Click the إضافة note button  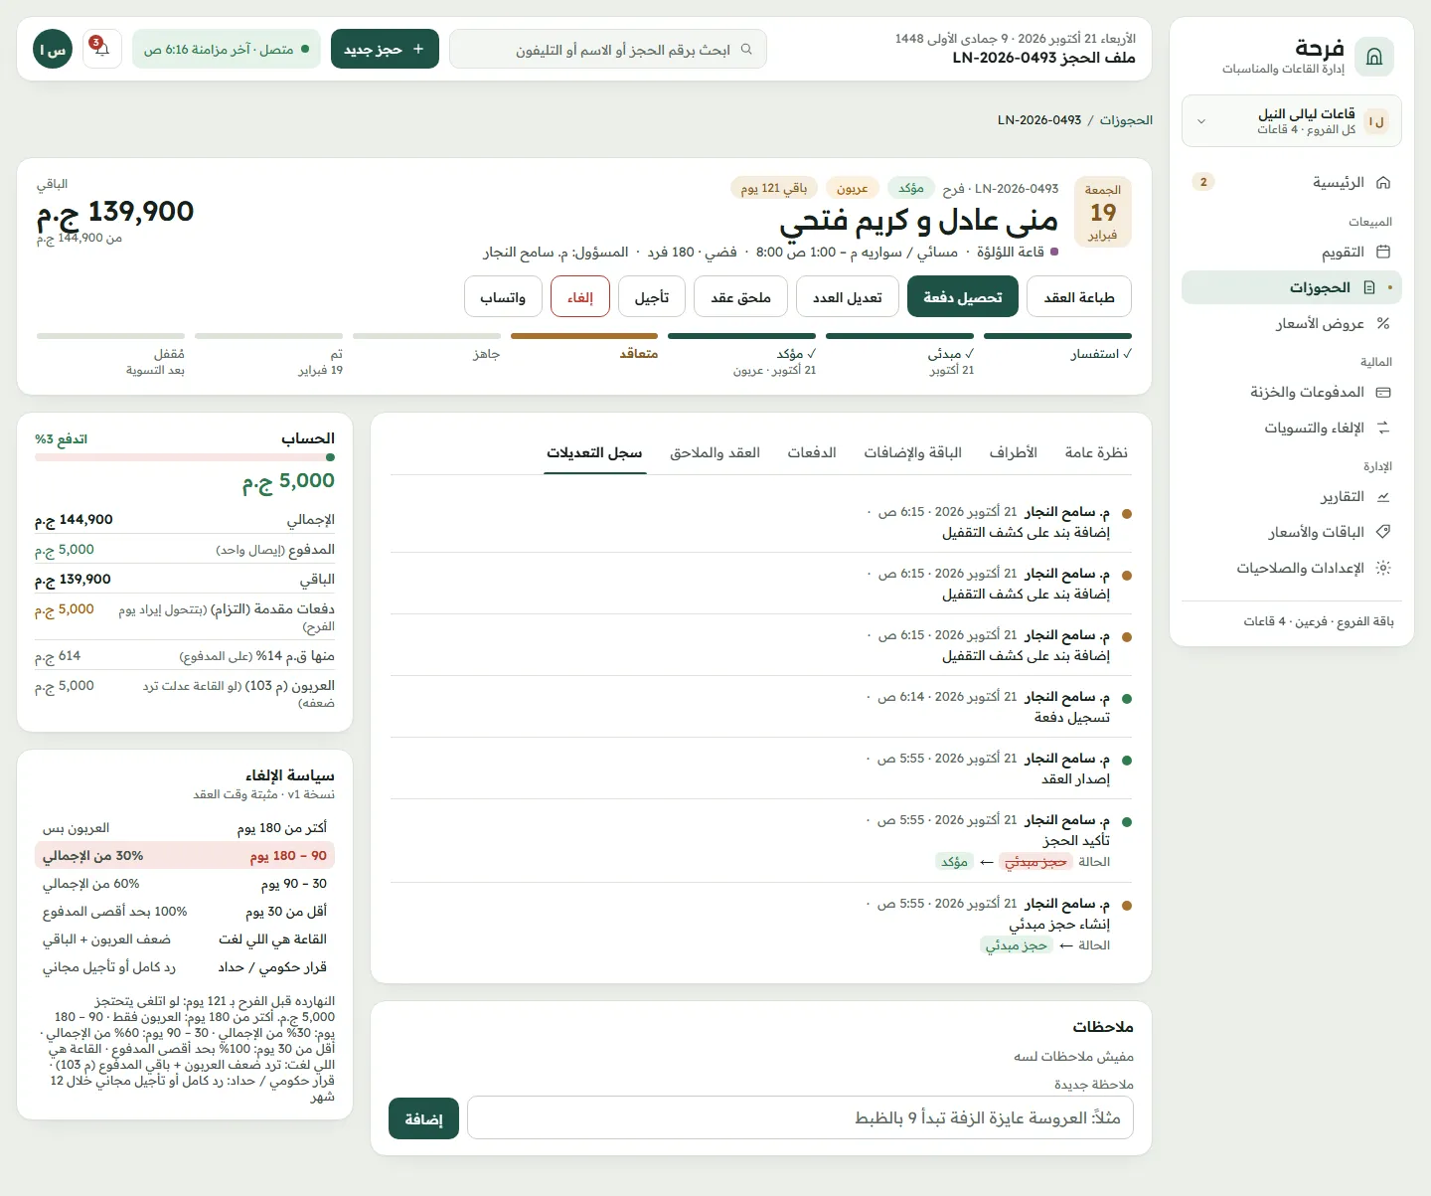[x=423, y=1119]
